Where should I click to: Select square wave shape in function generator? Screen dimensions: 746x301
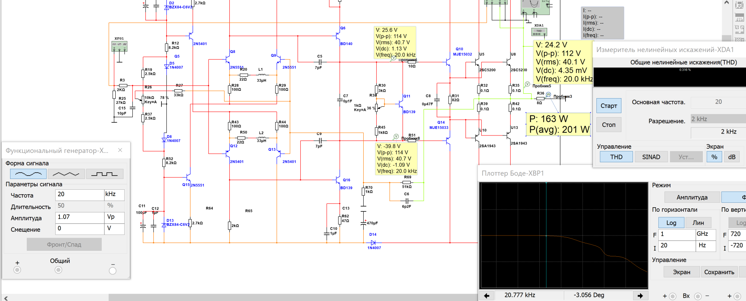pos(104,174)
